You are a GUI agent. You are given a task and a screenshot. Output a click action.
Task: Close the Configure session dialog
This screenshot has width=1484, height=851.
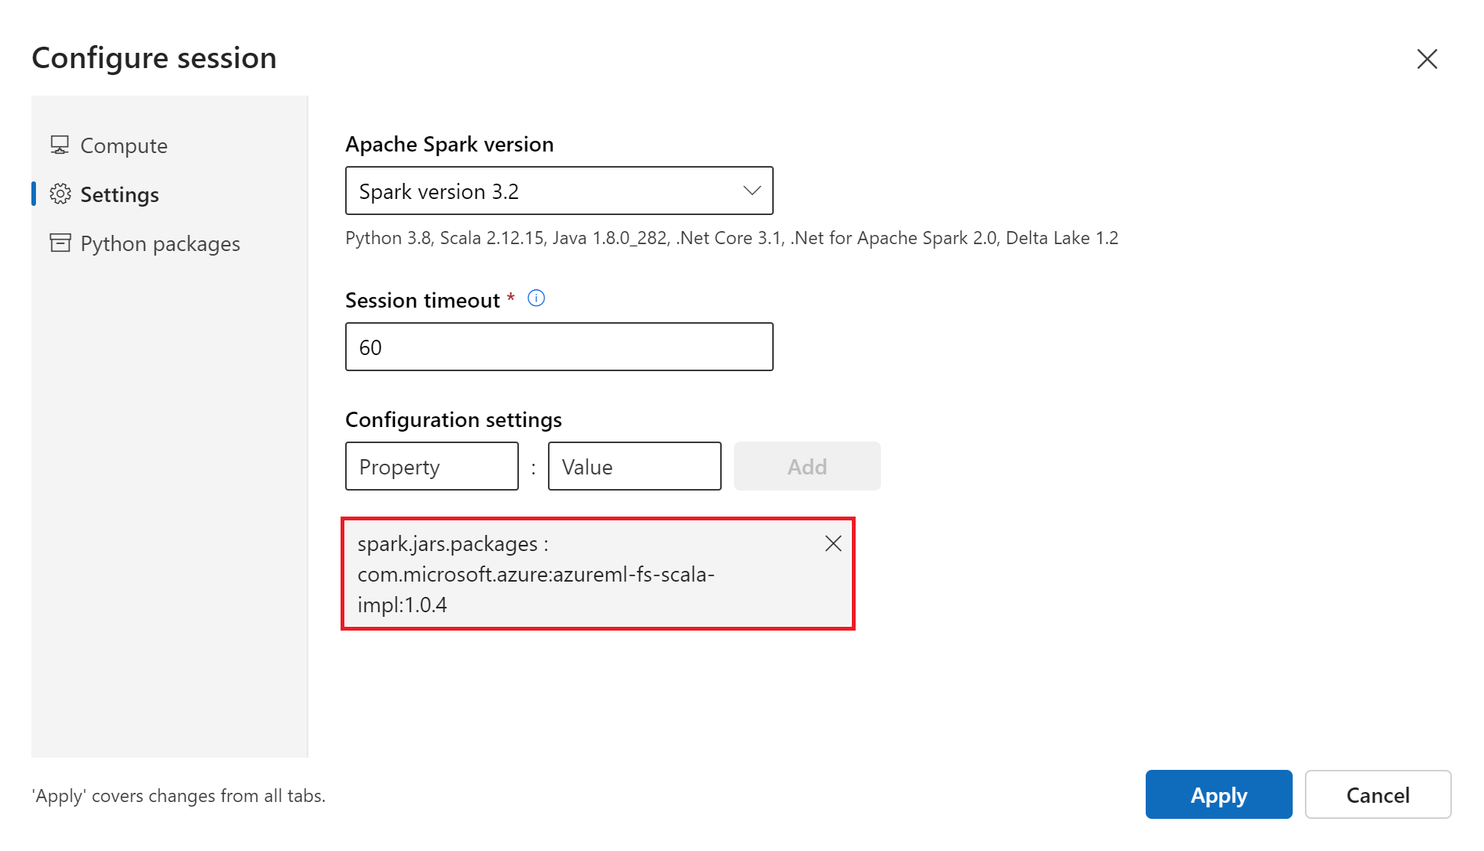point(1427,59)
